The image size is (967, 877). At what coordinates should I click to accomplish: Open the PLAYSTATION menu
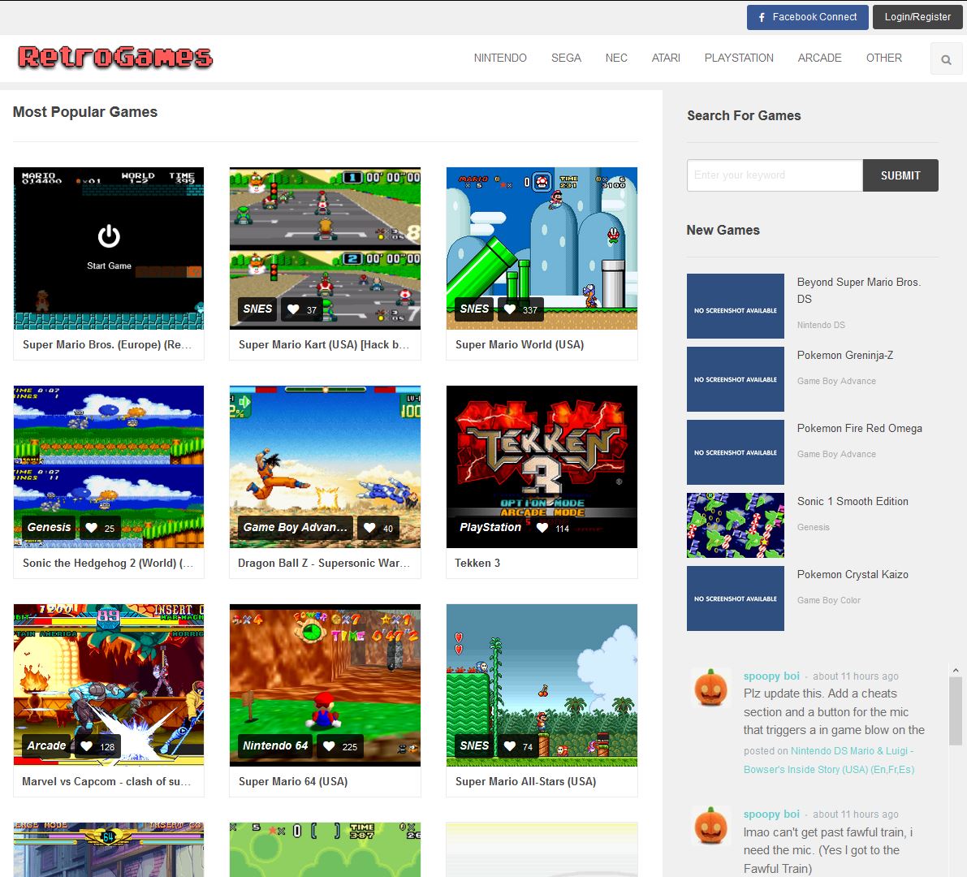739,58
